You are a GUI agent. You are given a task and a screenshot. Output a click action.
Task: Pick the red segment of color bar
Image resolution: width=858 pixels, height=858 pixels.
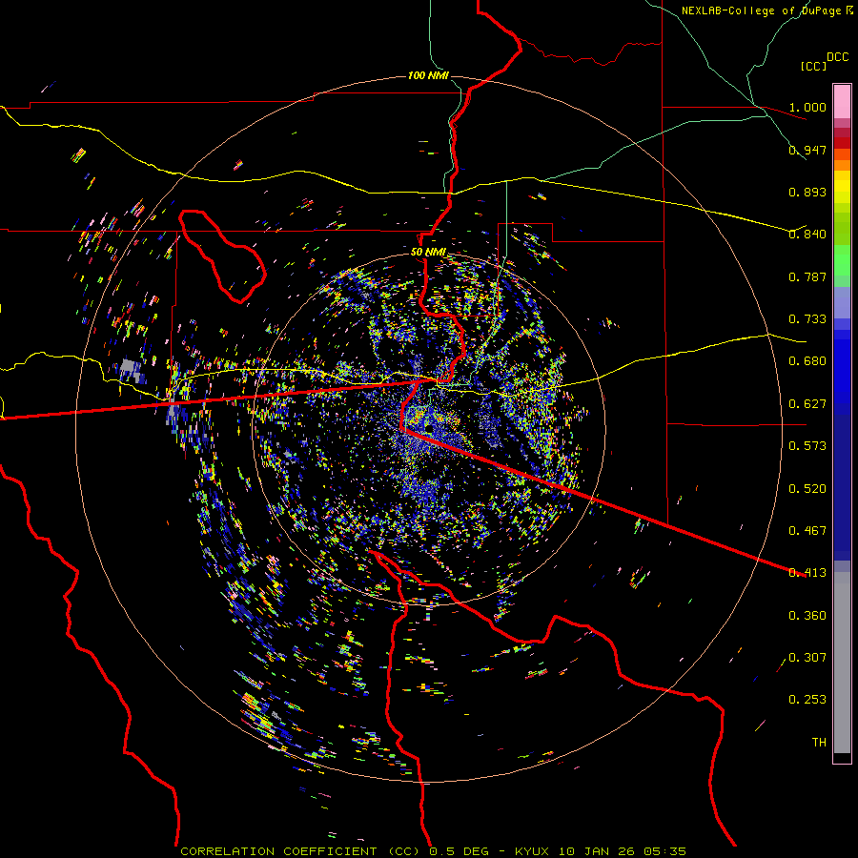pos(842,142)
